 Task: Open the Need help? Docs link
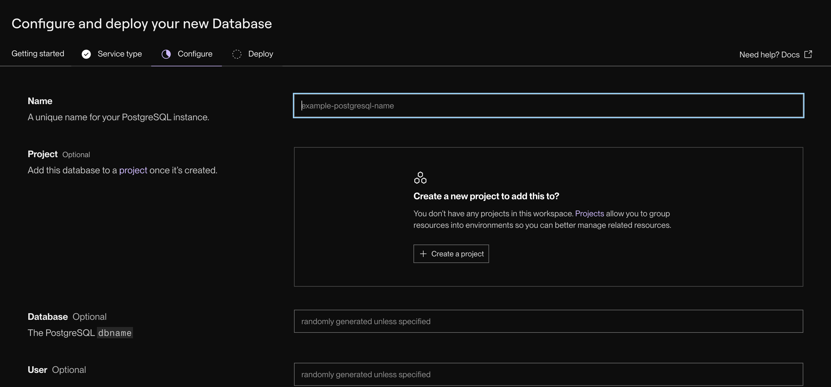[x=776, y=55]
